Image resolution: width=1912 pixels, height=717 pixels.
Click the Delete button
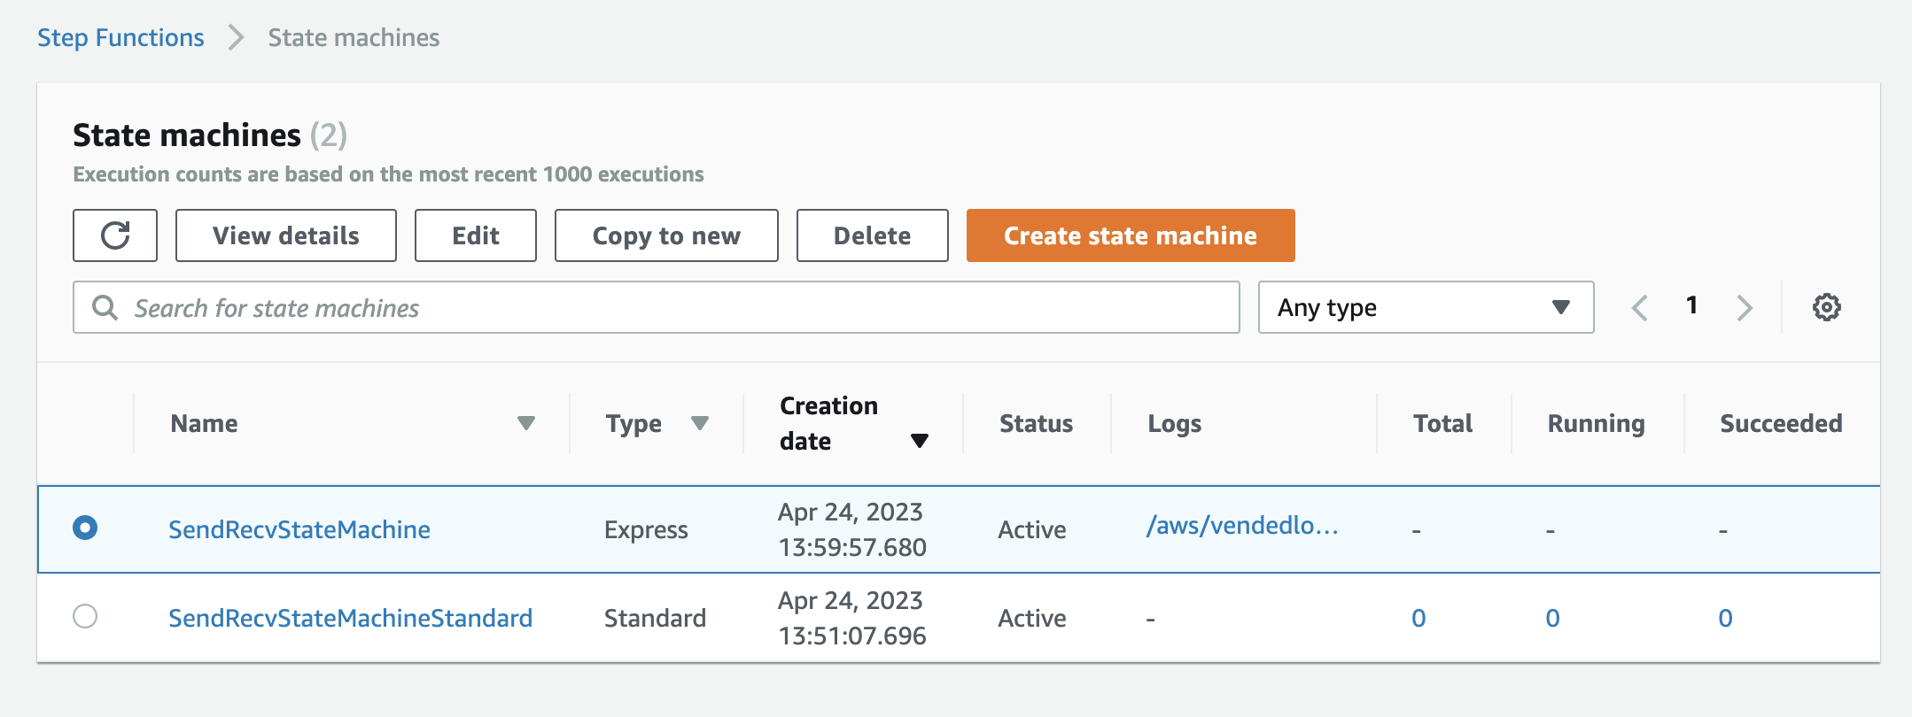coord(872,235)
